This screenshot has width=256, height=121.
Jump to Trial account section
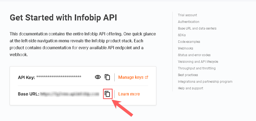(187, 15)
